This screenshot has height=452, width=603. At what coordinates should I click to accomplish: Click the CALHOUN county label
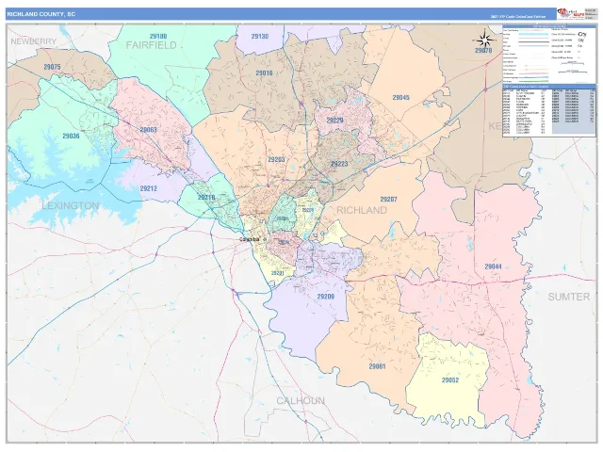pyautogui.click(x=301, y=401)
